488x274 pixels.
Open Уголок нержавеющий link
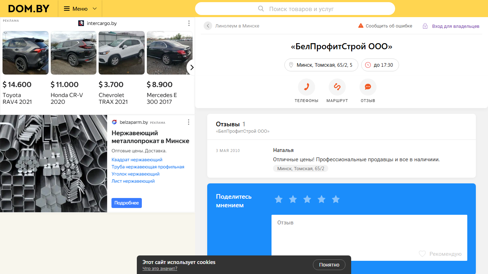[x=135, y=174]
